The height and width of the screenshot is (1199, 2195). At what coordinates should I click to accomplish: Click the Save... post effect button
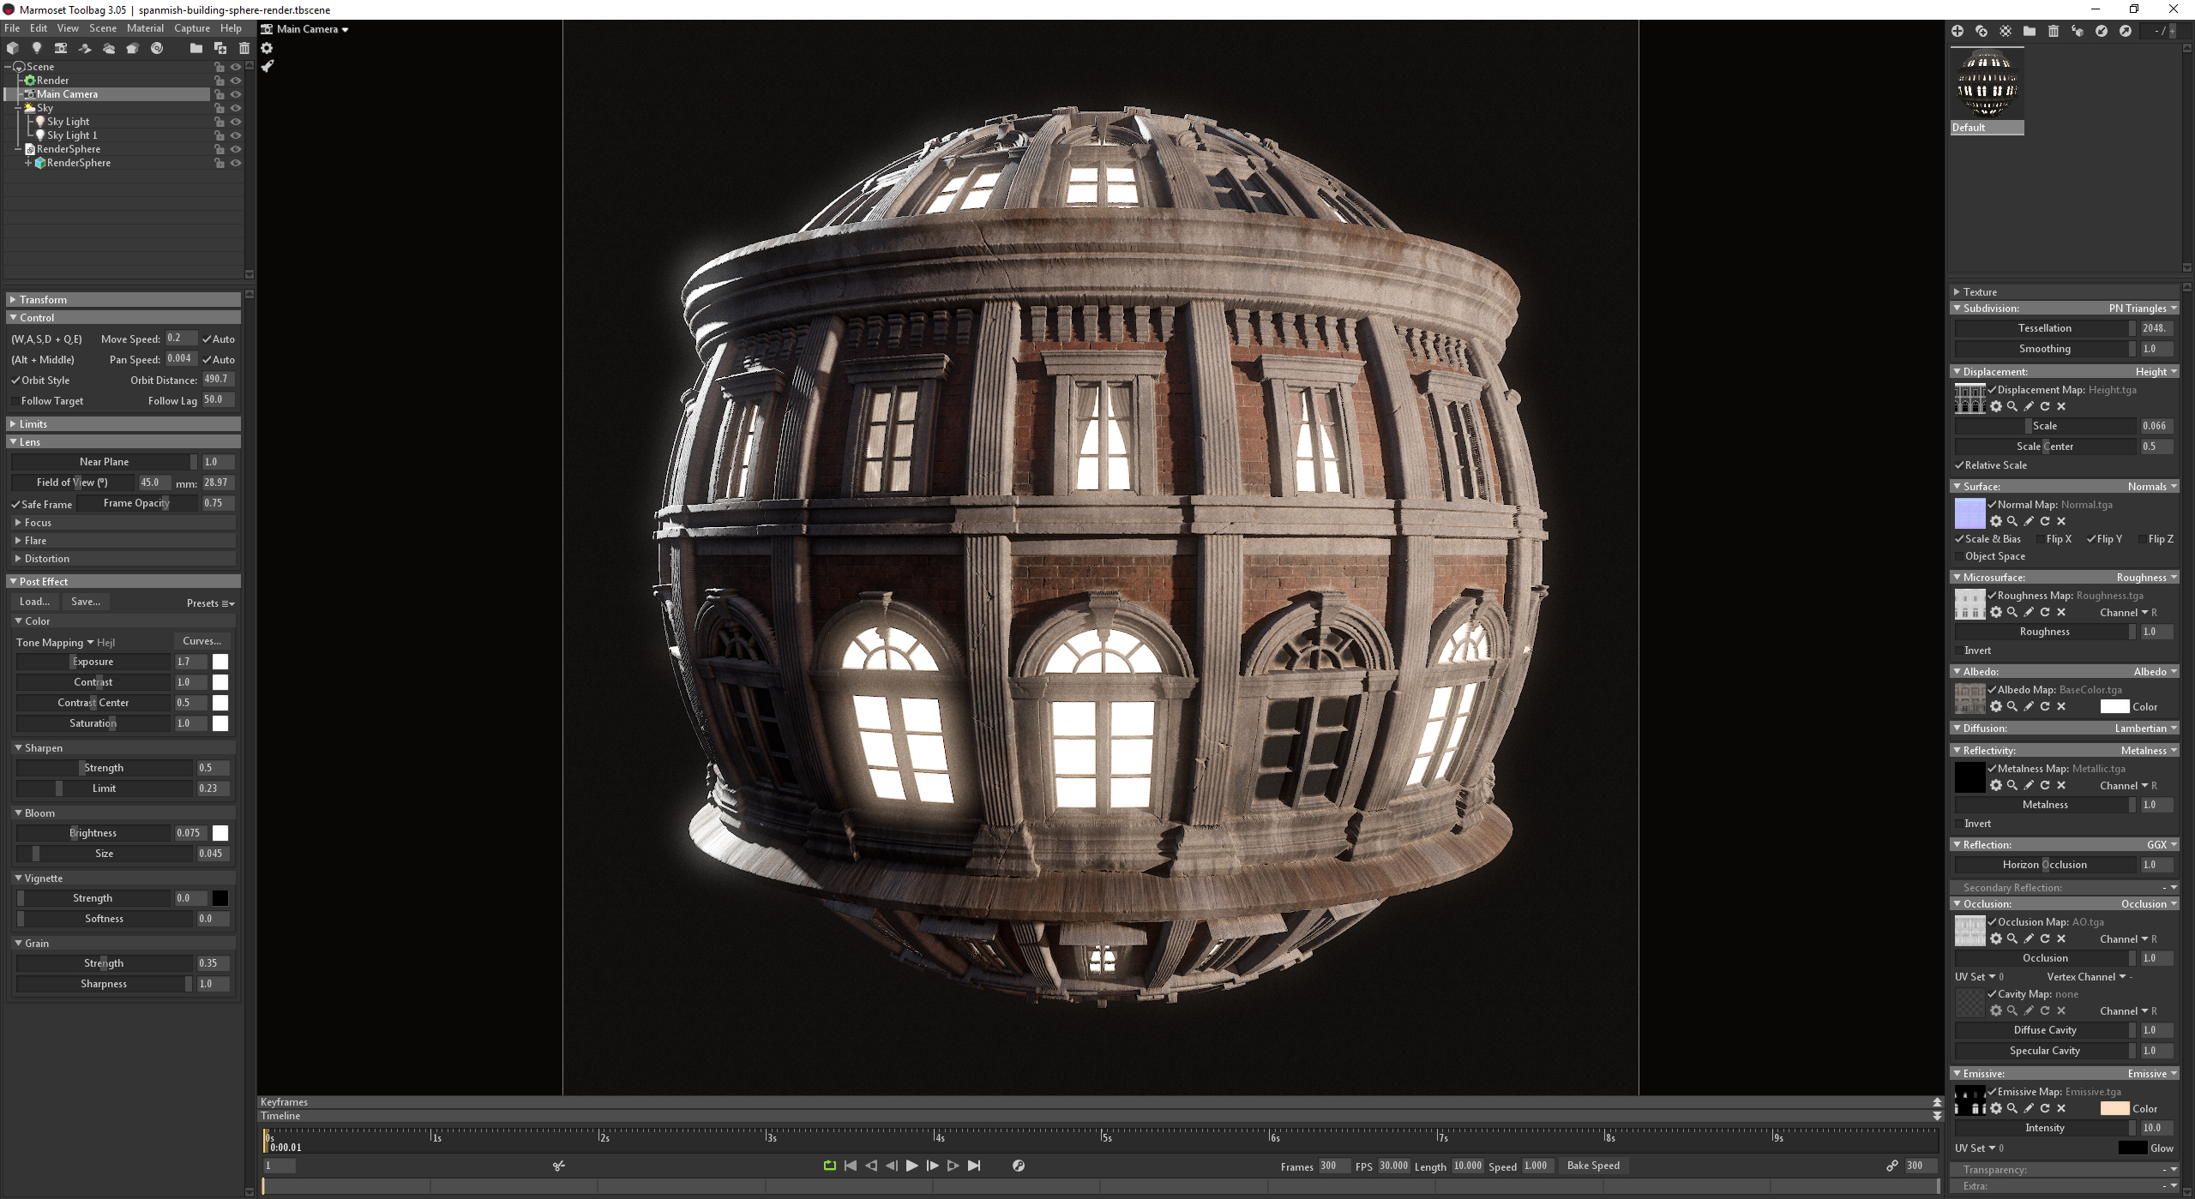86,602
